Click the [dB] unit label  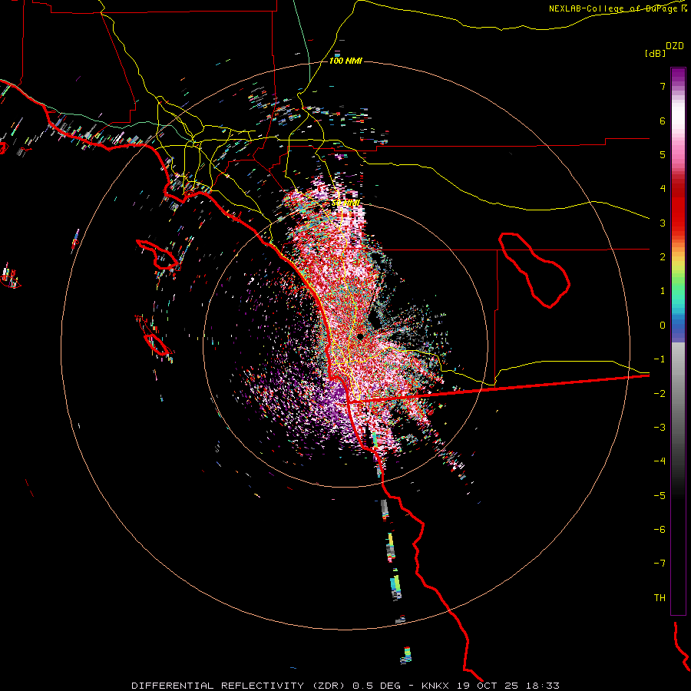pos(655,53)
